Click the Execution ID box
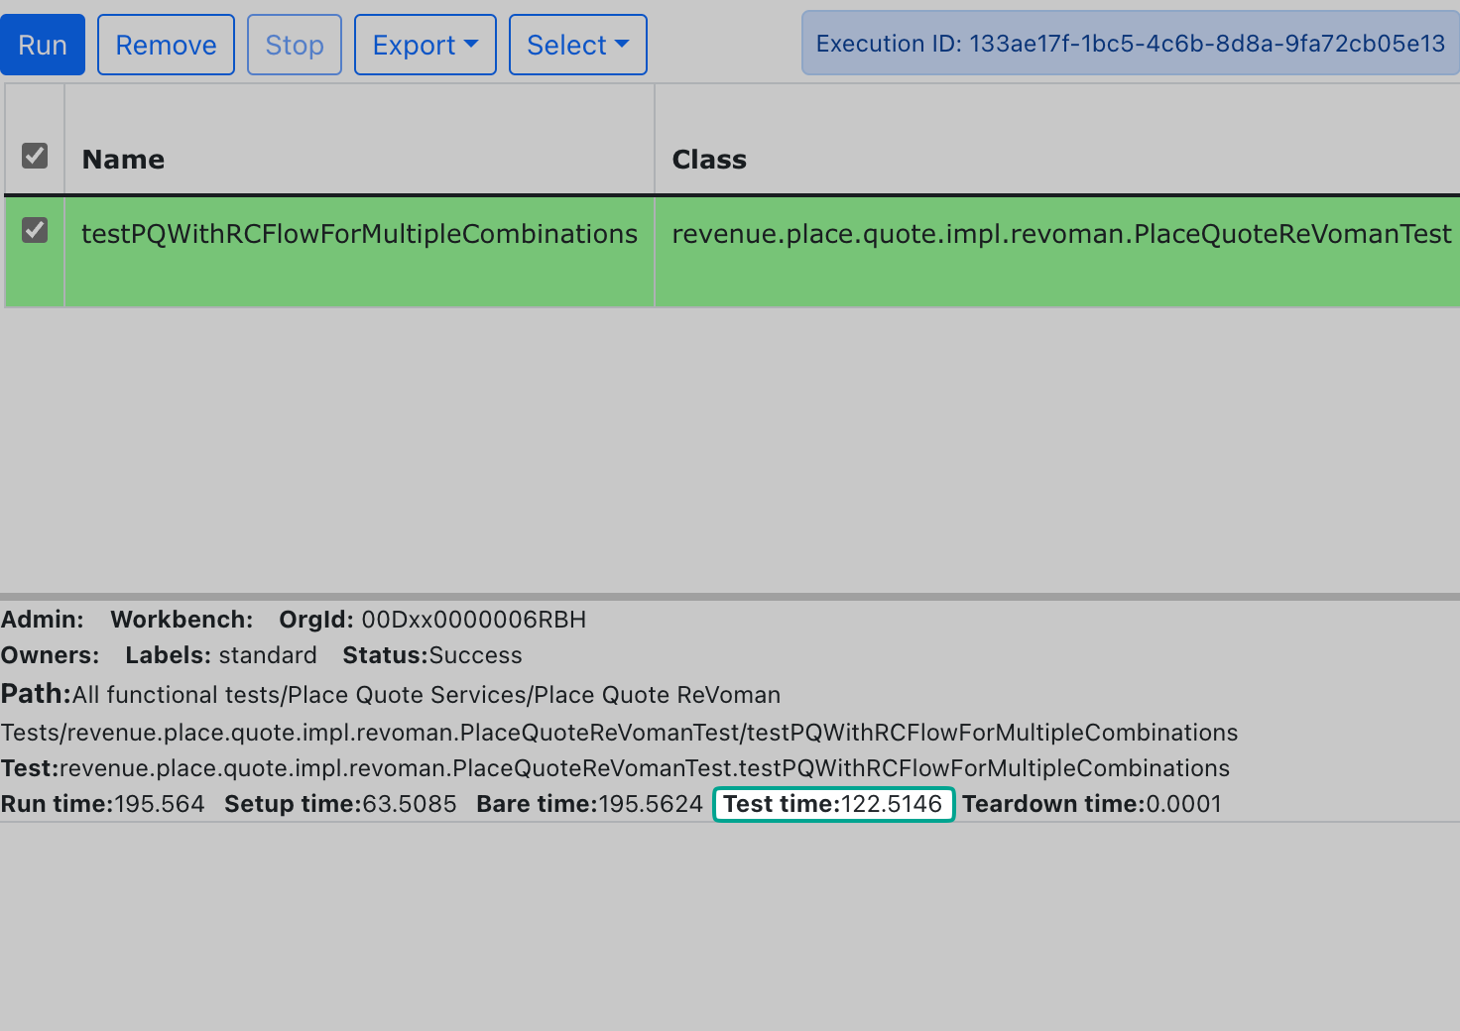 pos(1131,44)
